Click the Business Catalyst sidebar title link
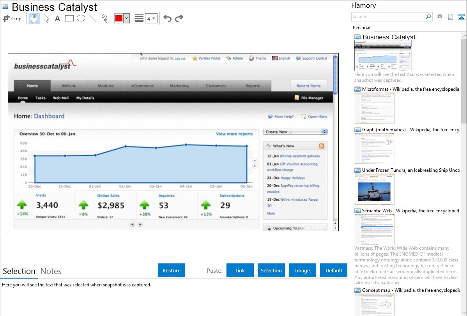 coord(389,37)
